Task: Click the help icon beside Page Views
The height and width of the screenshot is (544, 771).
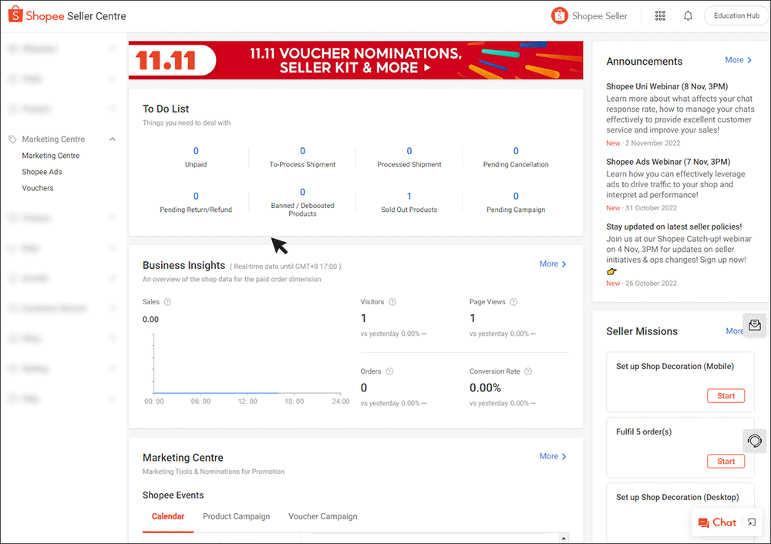Action: coord(513,302)
